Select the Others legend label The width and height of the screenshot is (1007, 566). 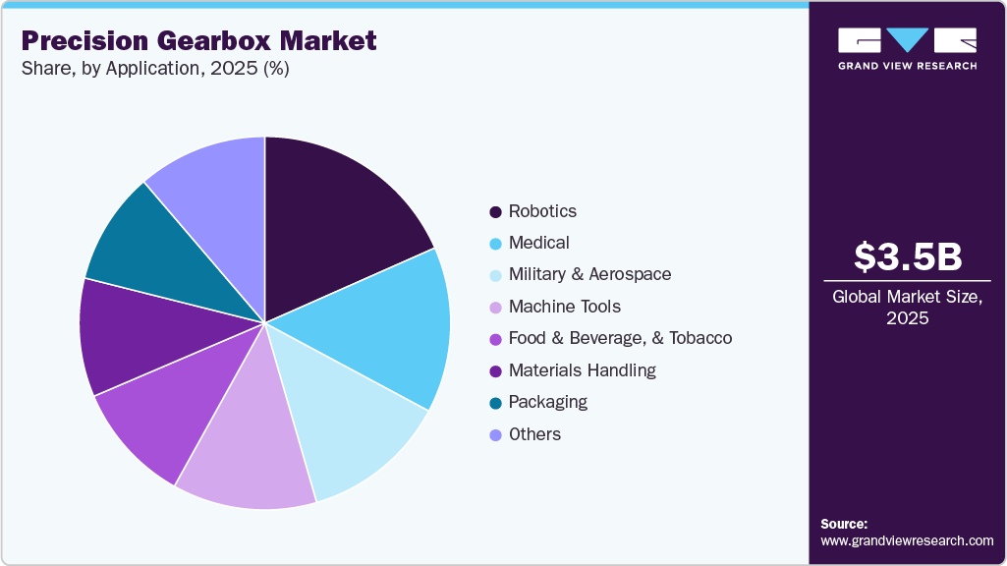point(534,434)
